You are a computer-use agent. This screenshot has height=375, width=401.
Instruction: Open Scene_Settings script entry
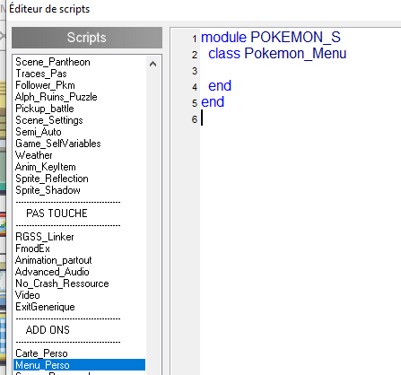(x=49, y=120)
